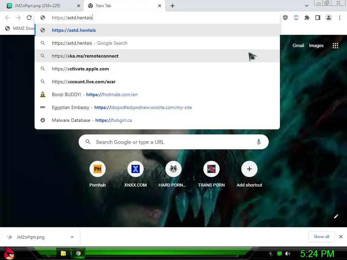Go forward to the next page
This screenshot has width=347, height=260.
pyautogui.click(x=18, y=18)
